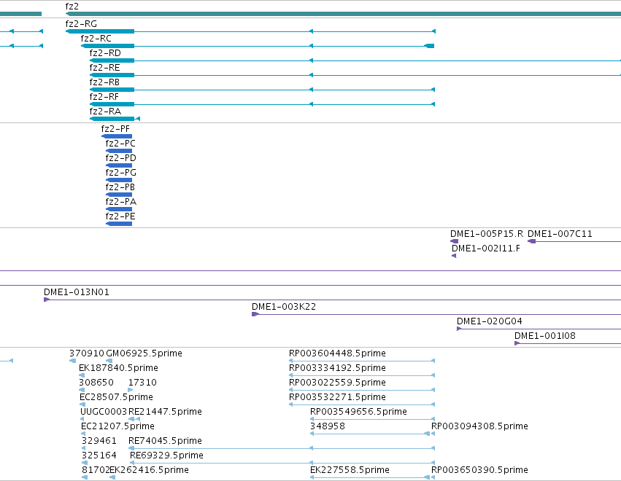Viewport: 621px width, 481px height.
Task: Select the fz2-PD protein label
Action: click(x=121, y=158)
